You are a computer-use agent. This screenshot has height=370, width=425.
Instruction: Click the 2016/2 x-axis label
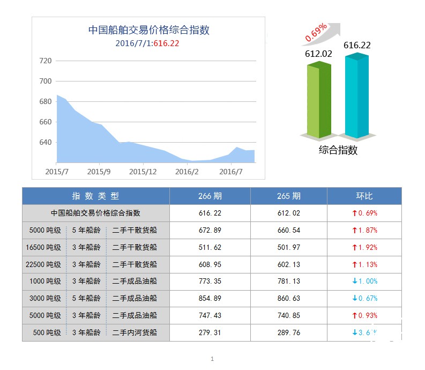pyautogui.click(x=187, y=172)
